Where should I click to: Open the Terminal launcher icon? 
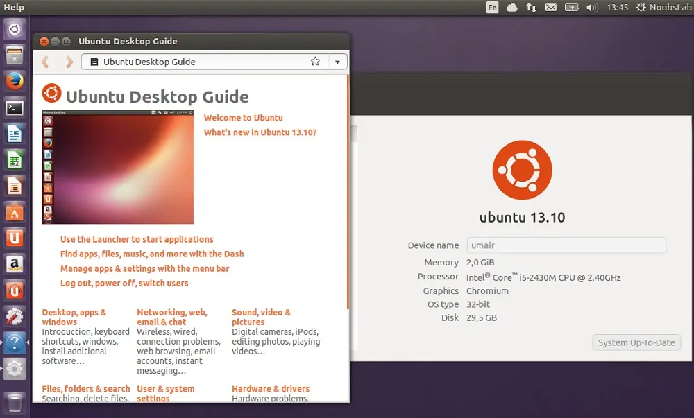14,108
